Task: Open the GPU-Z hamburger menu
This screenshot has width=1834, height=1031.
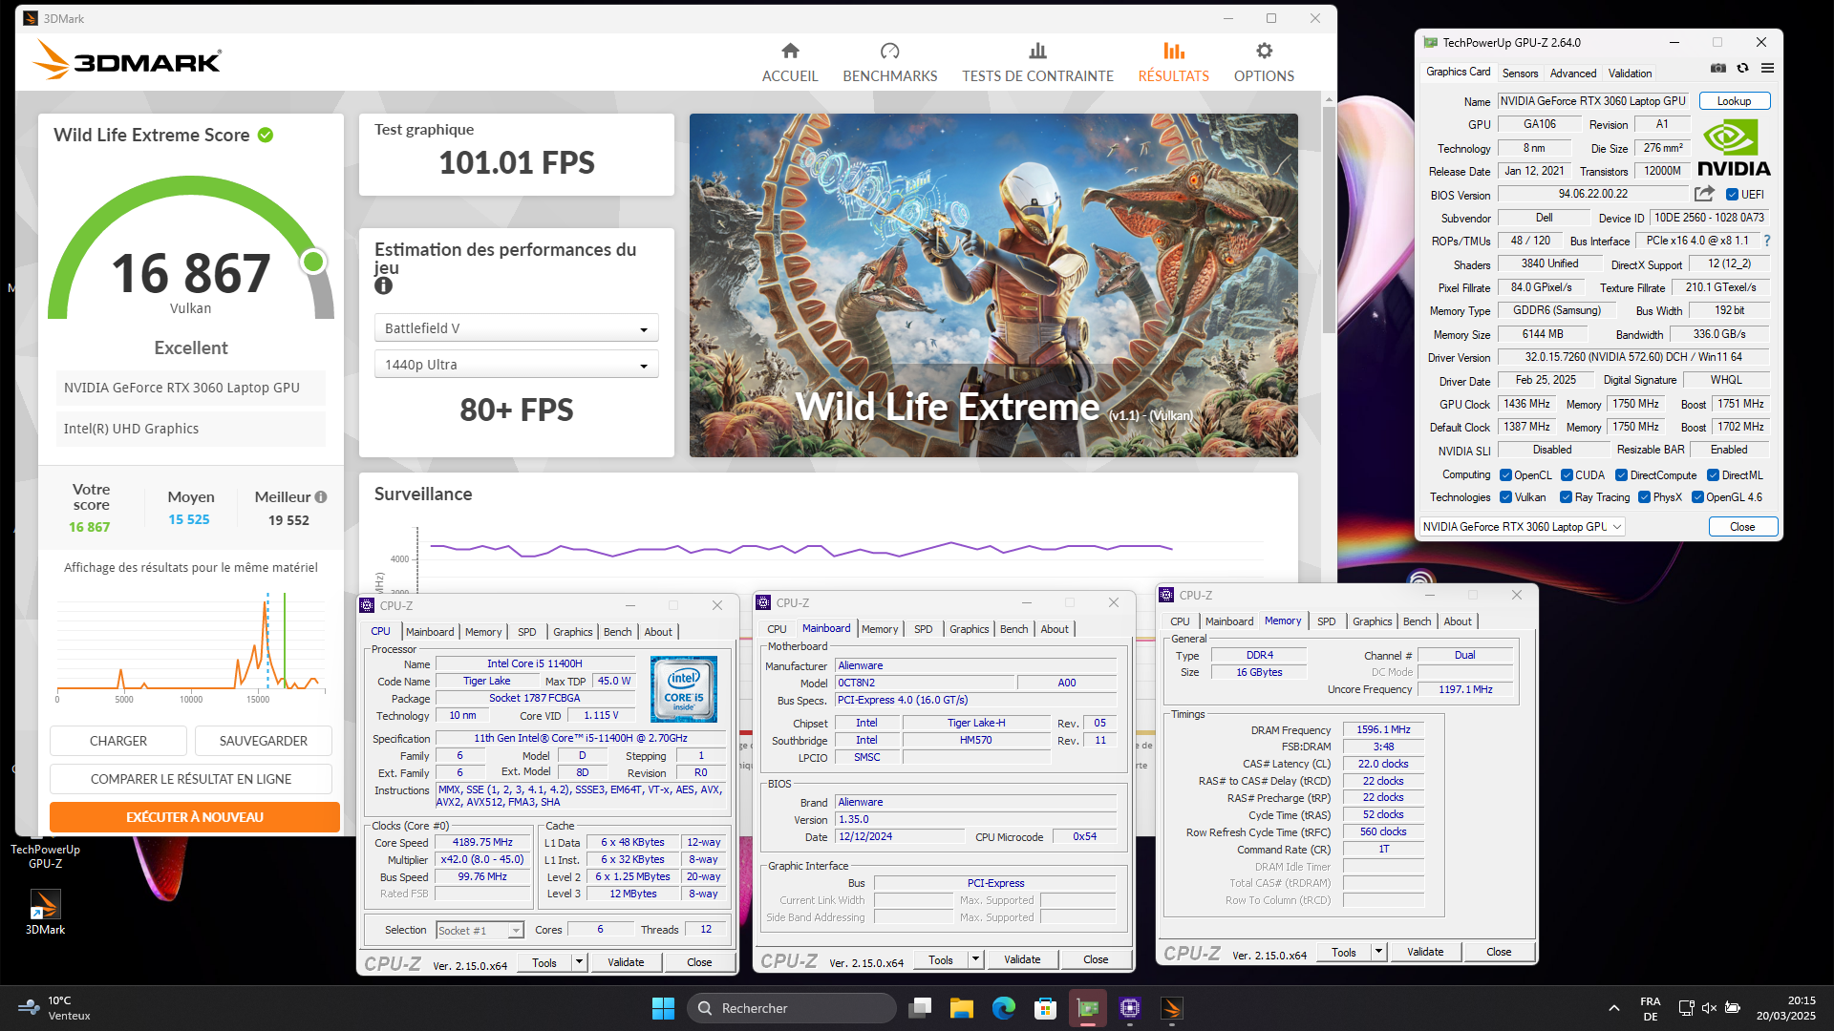Action: [x=1767, y=68]
